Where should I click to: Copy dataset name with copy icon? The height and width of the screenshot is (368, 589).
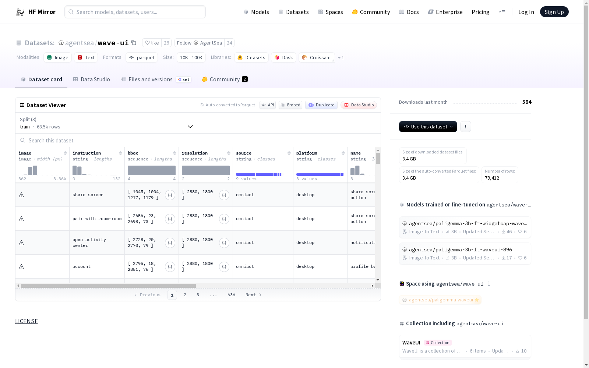[134, 43]
